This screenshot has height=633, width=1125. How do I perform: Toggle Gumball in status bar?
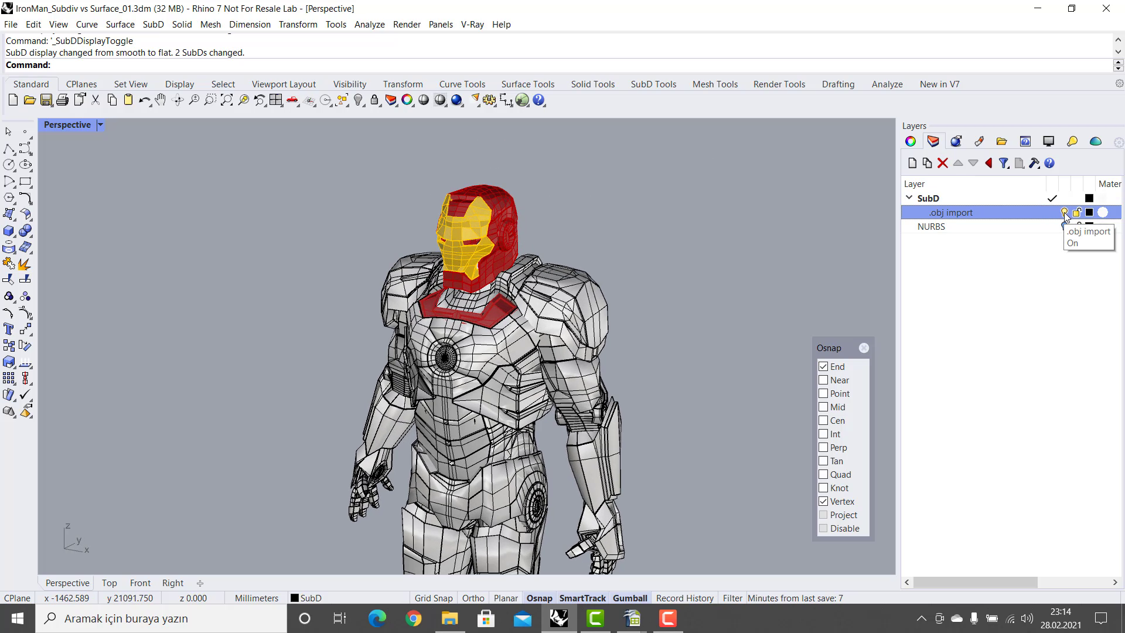[x=630, y=598]
